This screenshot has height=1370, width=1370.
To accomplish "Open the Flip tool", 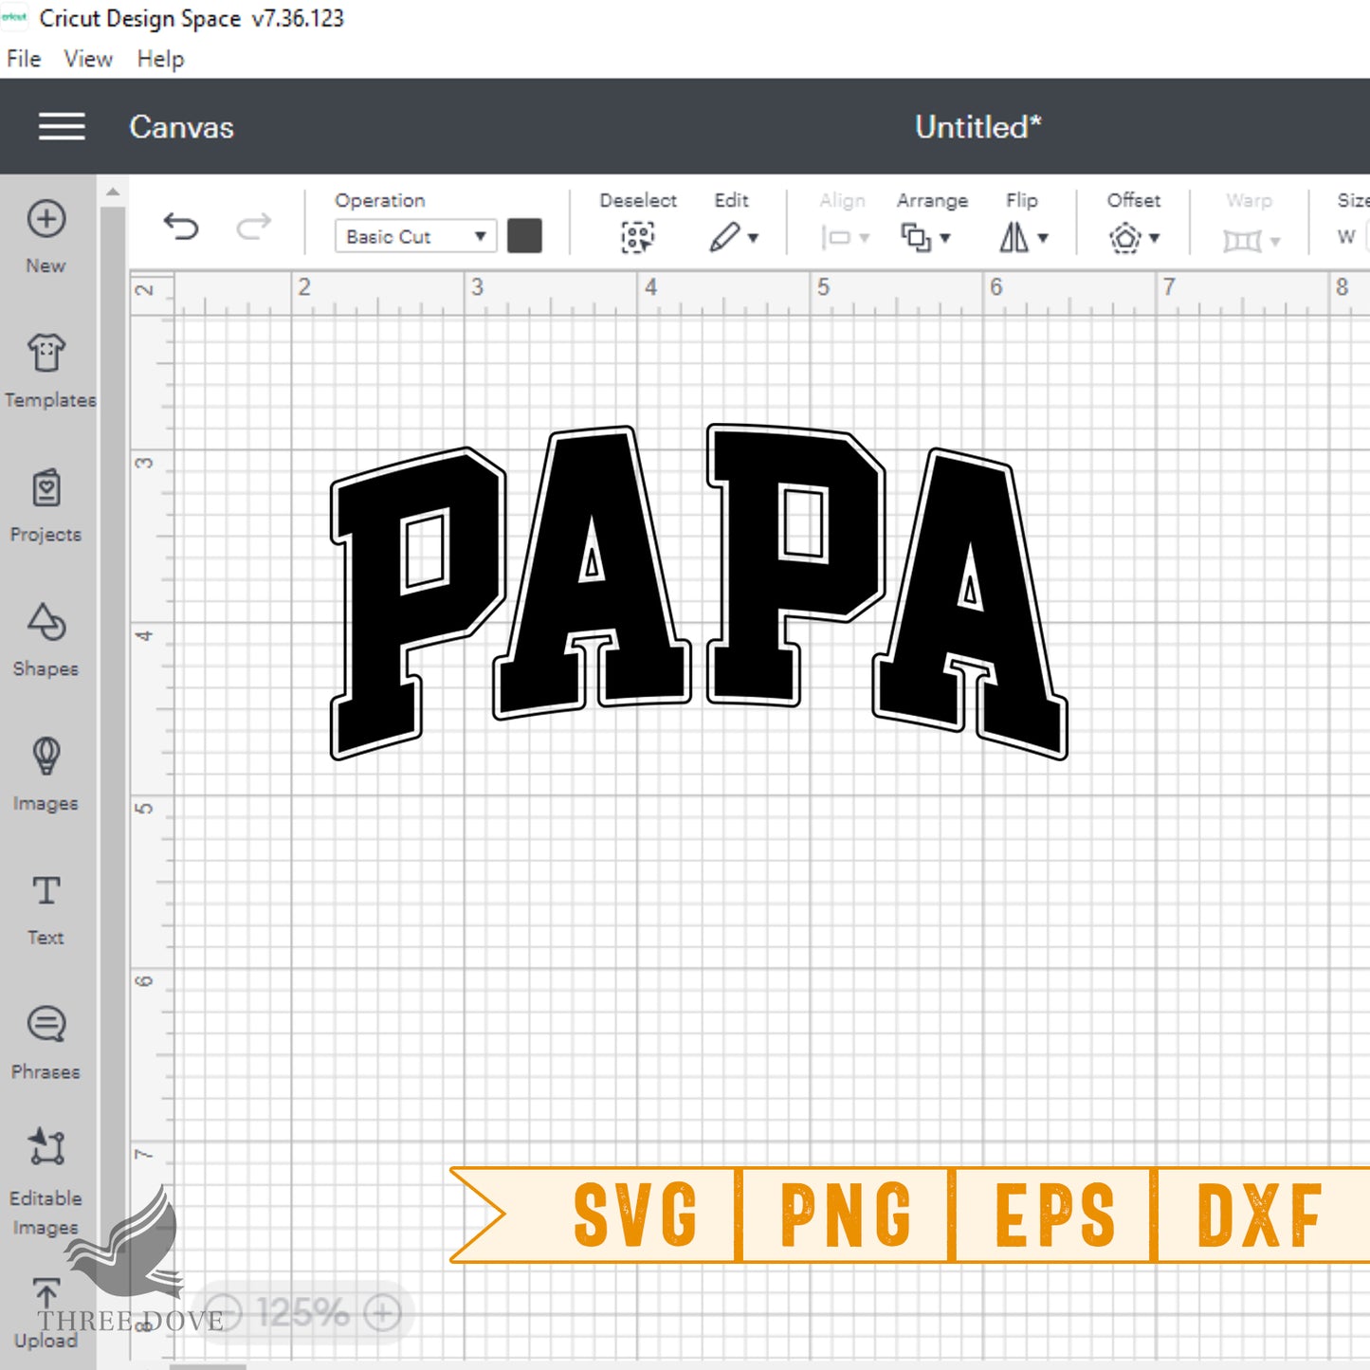I will pos(1014,237).
